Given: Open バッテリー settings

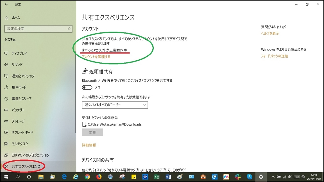Looking at the screenshot, I should [14, 110].
